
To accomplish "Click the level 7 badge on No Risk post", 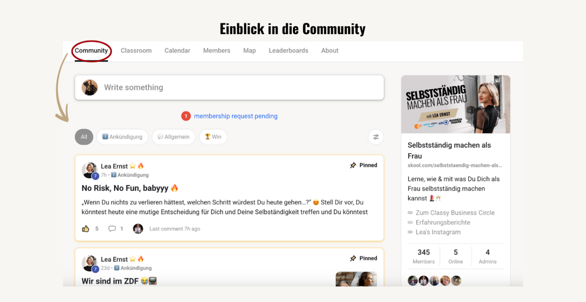I will pyautogui.click(x=95, y=176).
